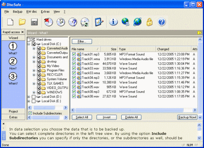Go to wizard step 3 When?
204x148 pixels.
click(13, 78)
